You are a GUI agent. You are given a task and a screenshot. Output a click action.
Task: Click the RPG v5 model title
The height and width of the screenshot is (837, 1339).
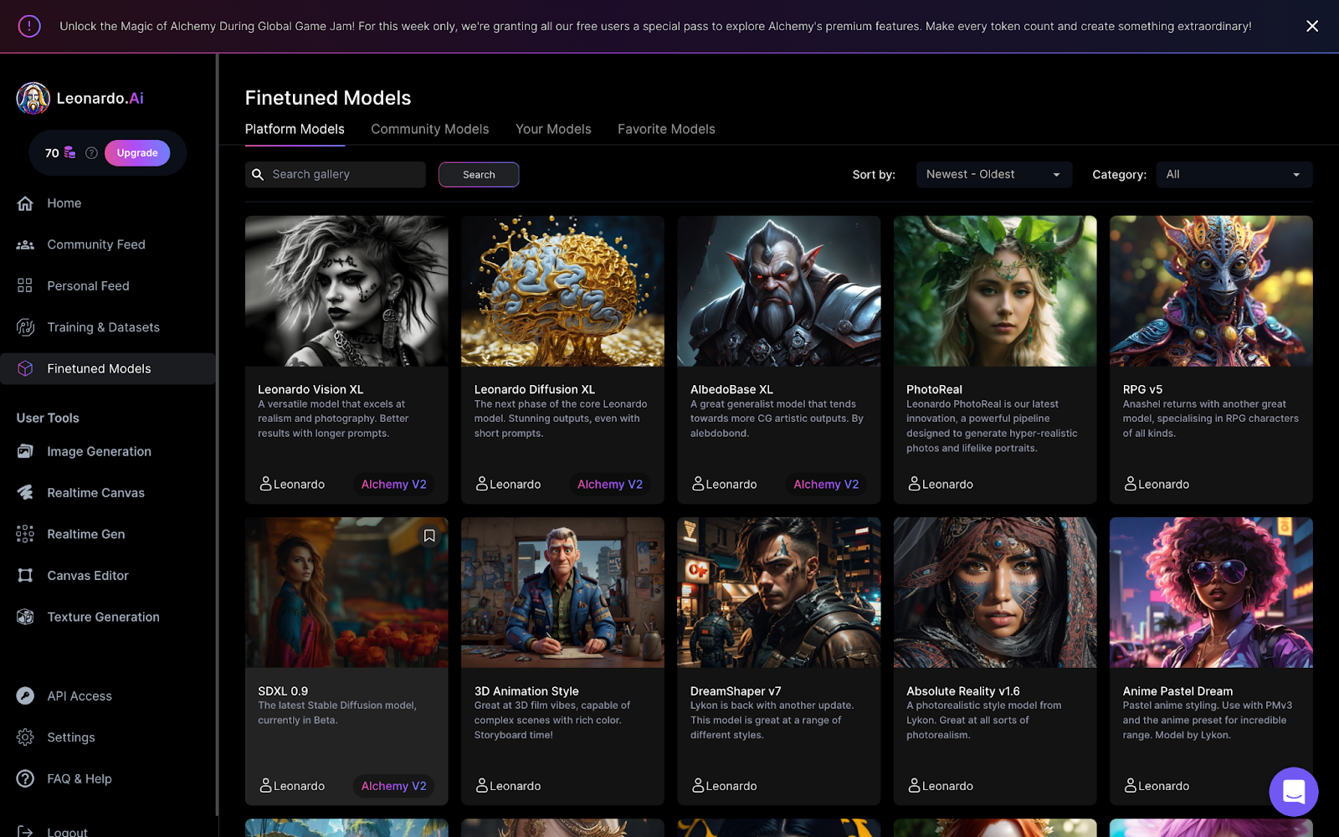pos(1142,389)
